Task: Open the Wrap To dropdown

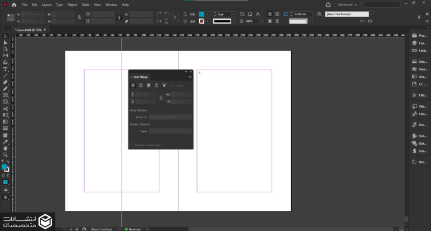Action: 170,117
